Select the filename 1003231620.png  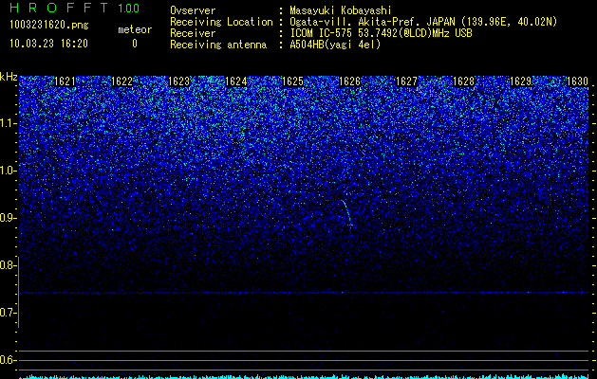tap(49, 25)
